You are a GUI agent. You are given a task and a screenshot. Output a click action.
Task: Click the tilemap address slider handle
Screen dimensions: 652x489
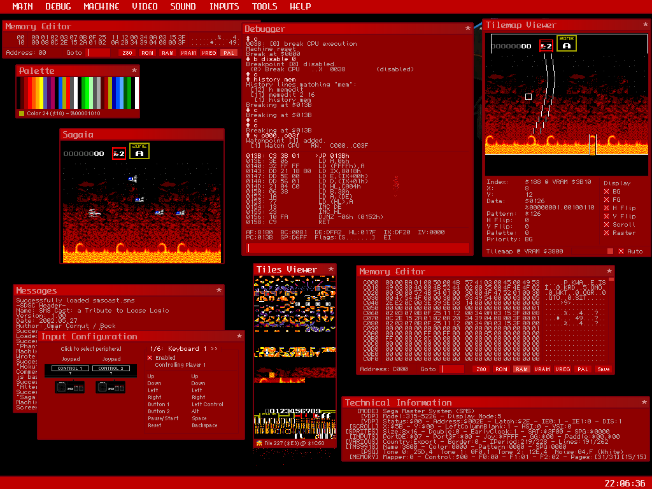[610, 251]
